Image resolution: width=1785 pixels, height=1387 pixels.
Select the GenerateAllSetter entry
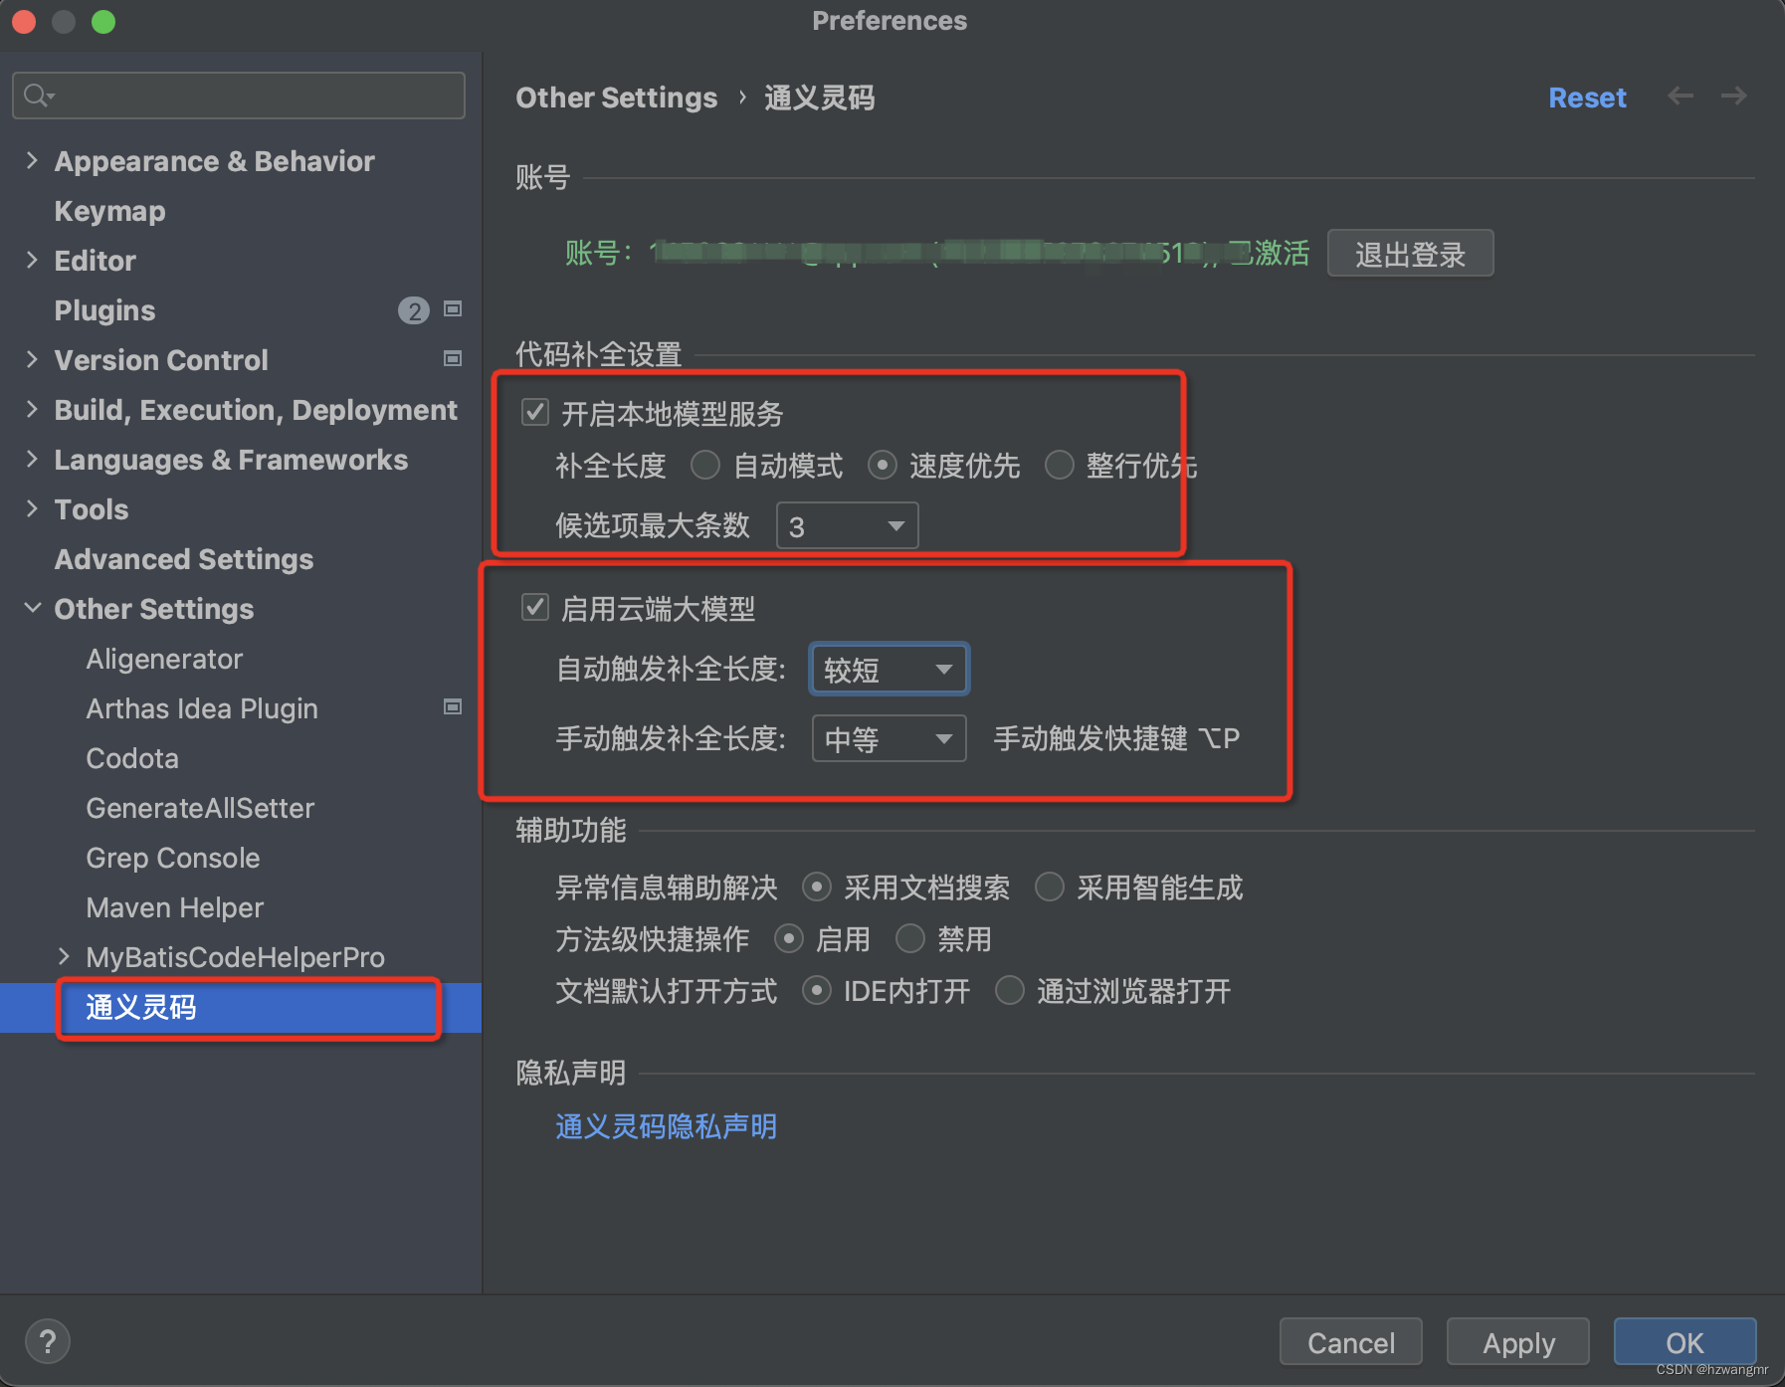tap(200, 808)
